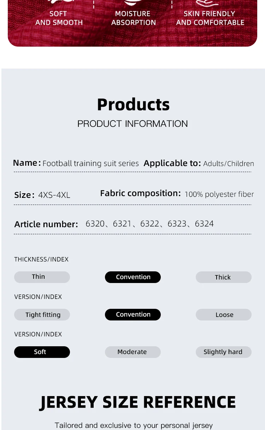Click the Products heading

(133, 105)
